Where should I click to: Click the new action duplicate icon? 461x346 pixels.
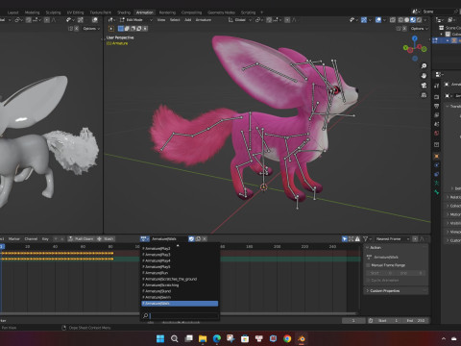pos(198,238)
